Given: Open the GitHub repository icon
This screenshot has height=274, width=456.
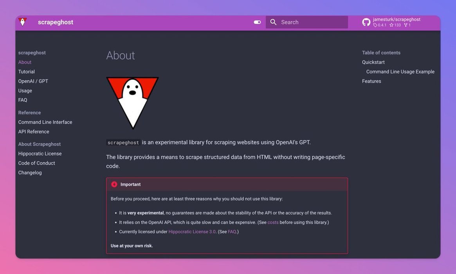Looking at the screenshot, I should (x=366, y=22).
